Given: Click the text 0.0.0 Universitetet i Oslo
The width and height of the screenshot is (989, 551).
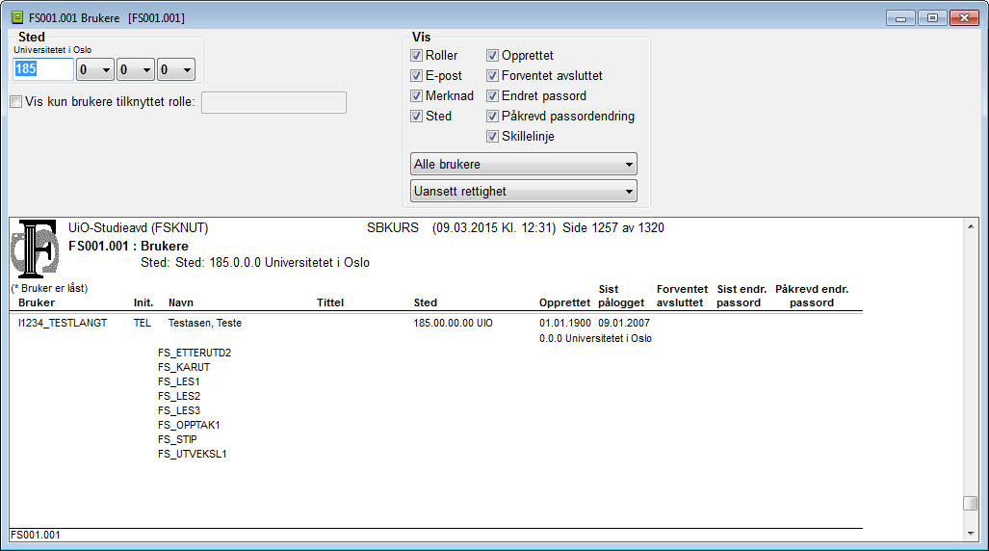Looking at the screenshot, I should (x=595, y=339).
